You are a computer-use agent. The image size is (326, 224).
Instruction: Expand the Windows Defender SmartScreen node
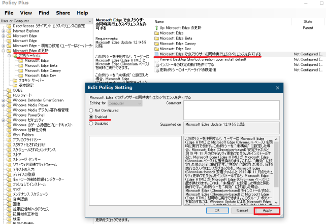[3, 100]
